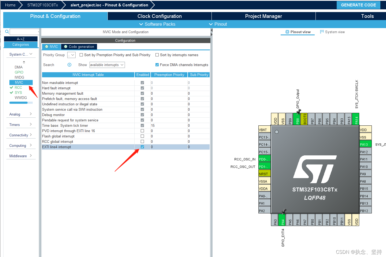Click the sidebar horizontal scrollbar
This screenshot has height=257, width=386.
pyautogui.click(x=21, y=103)
